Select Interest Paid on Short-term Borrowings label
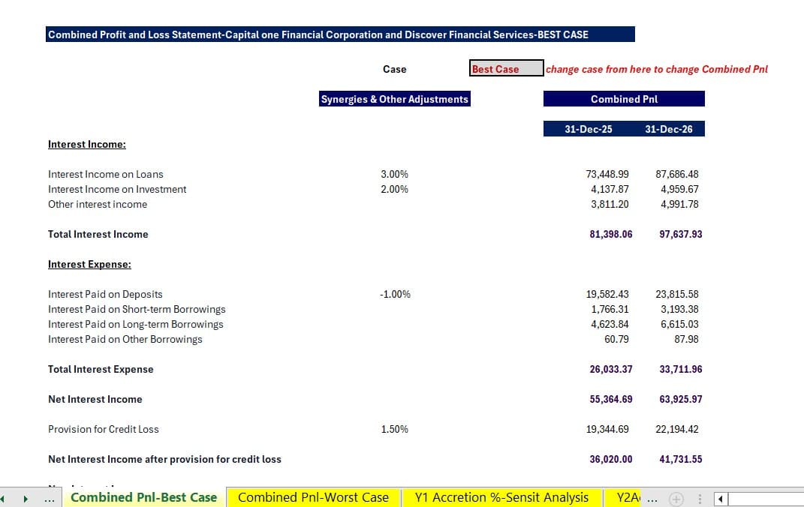 tap(137, 309)
